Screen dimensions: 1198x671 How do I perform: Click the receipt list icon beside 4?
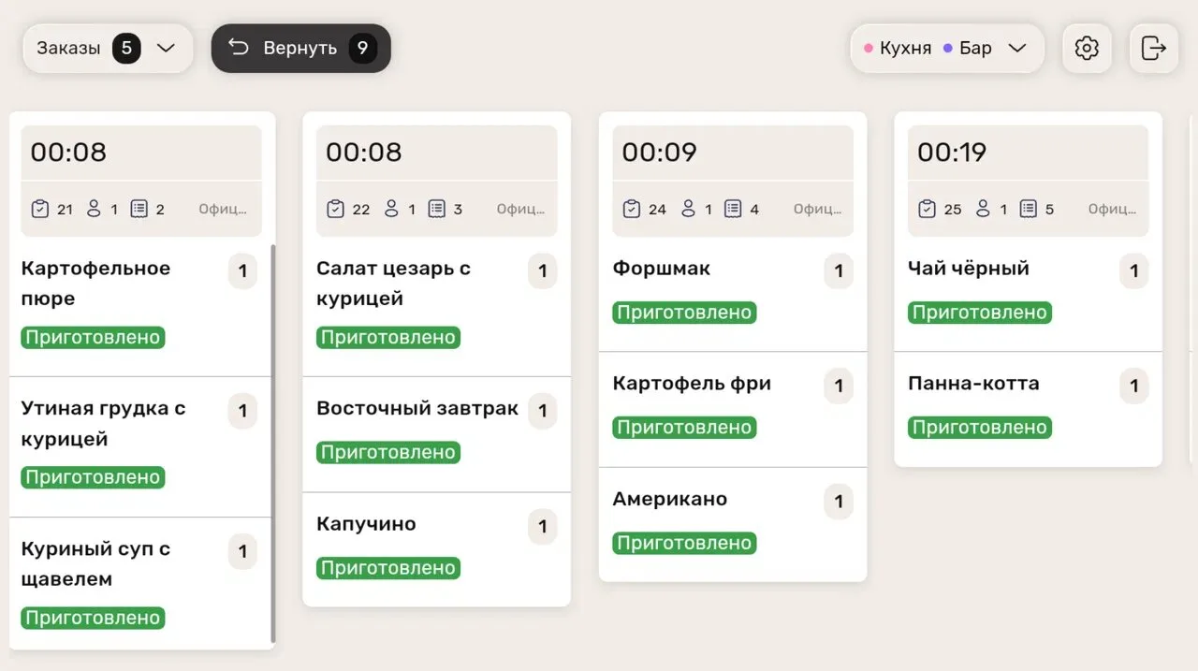(x=734, y=209)
